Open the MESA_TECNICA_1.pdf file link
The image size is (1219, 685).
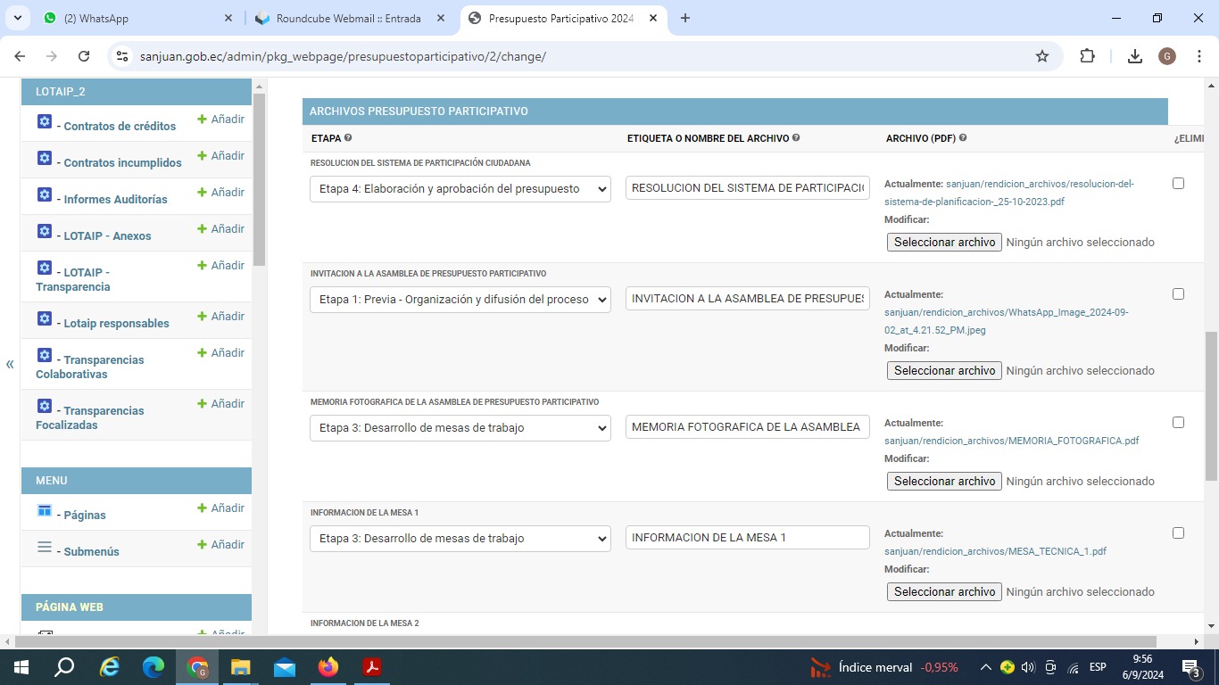pyautogui.click(x=995, y=551)
